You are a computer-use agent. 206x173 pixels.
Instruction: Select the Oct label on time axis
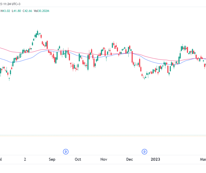click(x=78, y=159)
